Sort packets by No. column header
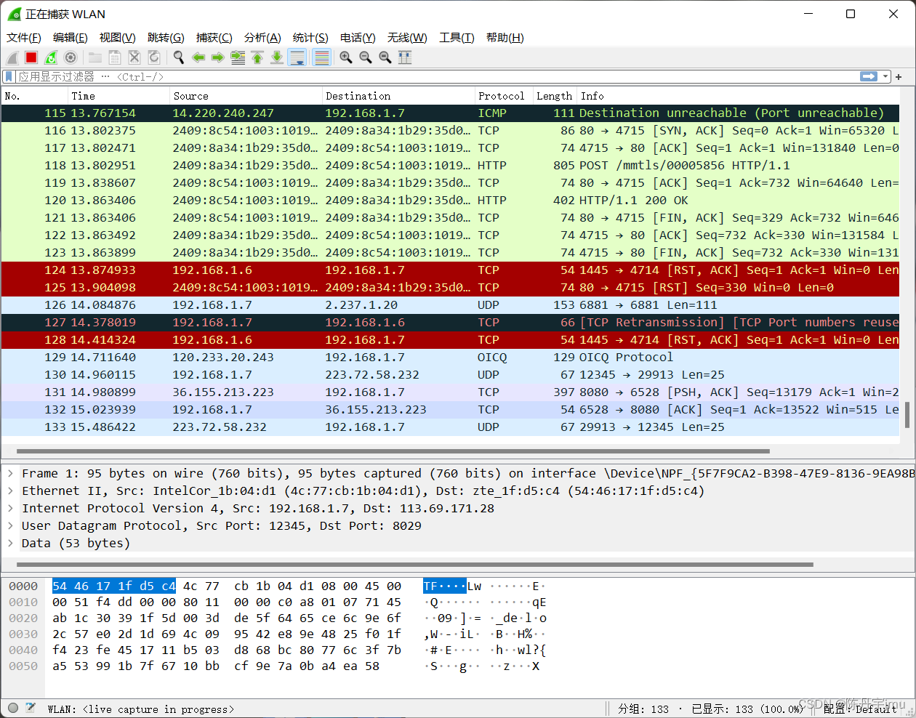The height and width of the screenshot is (718, 916). 35,96
